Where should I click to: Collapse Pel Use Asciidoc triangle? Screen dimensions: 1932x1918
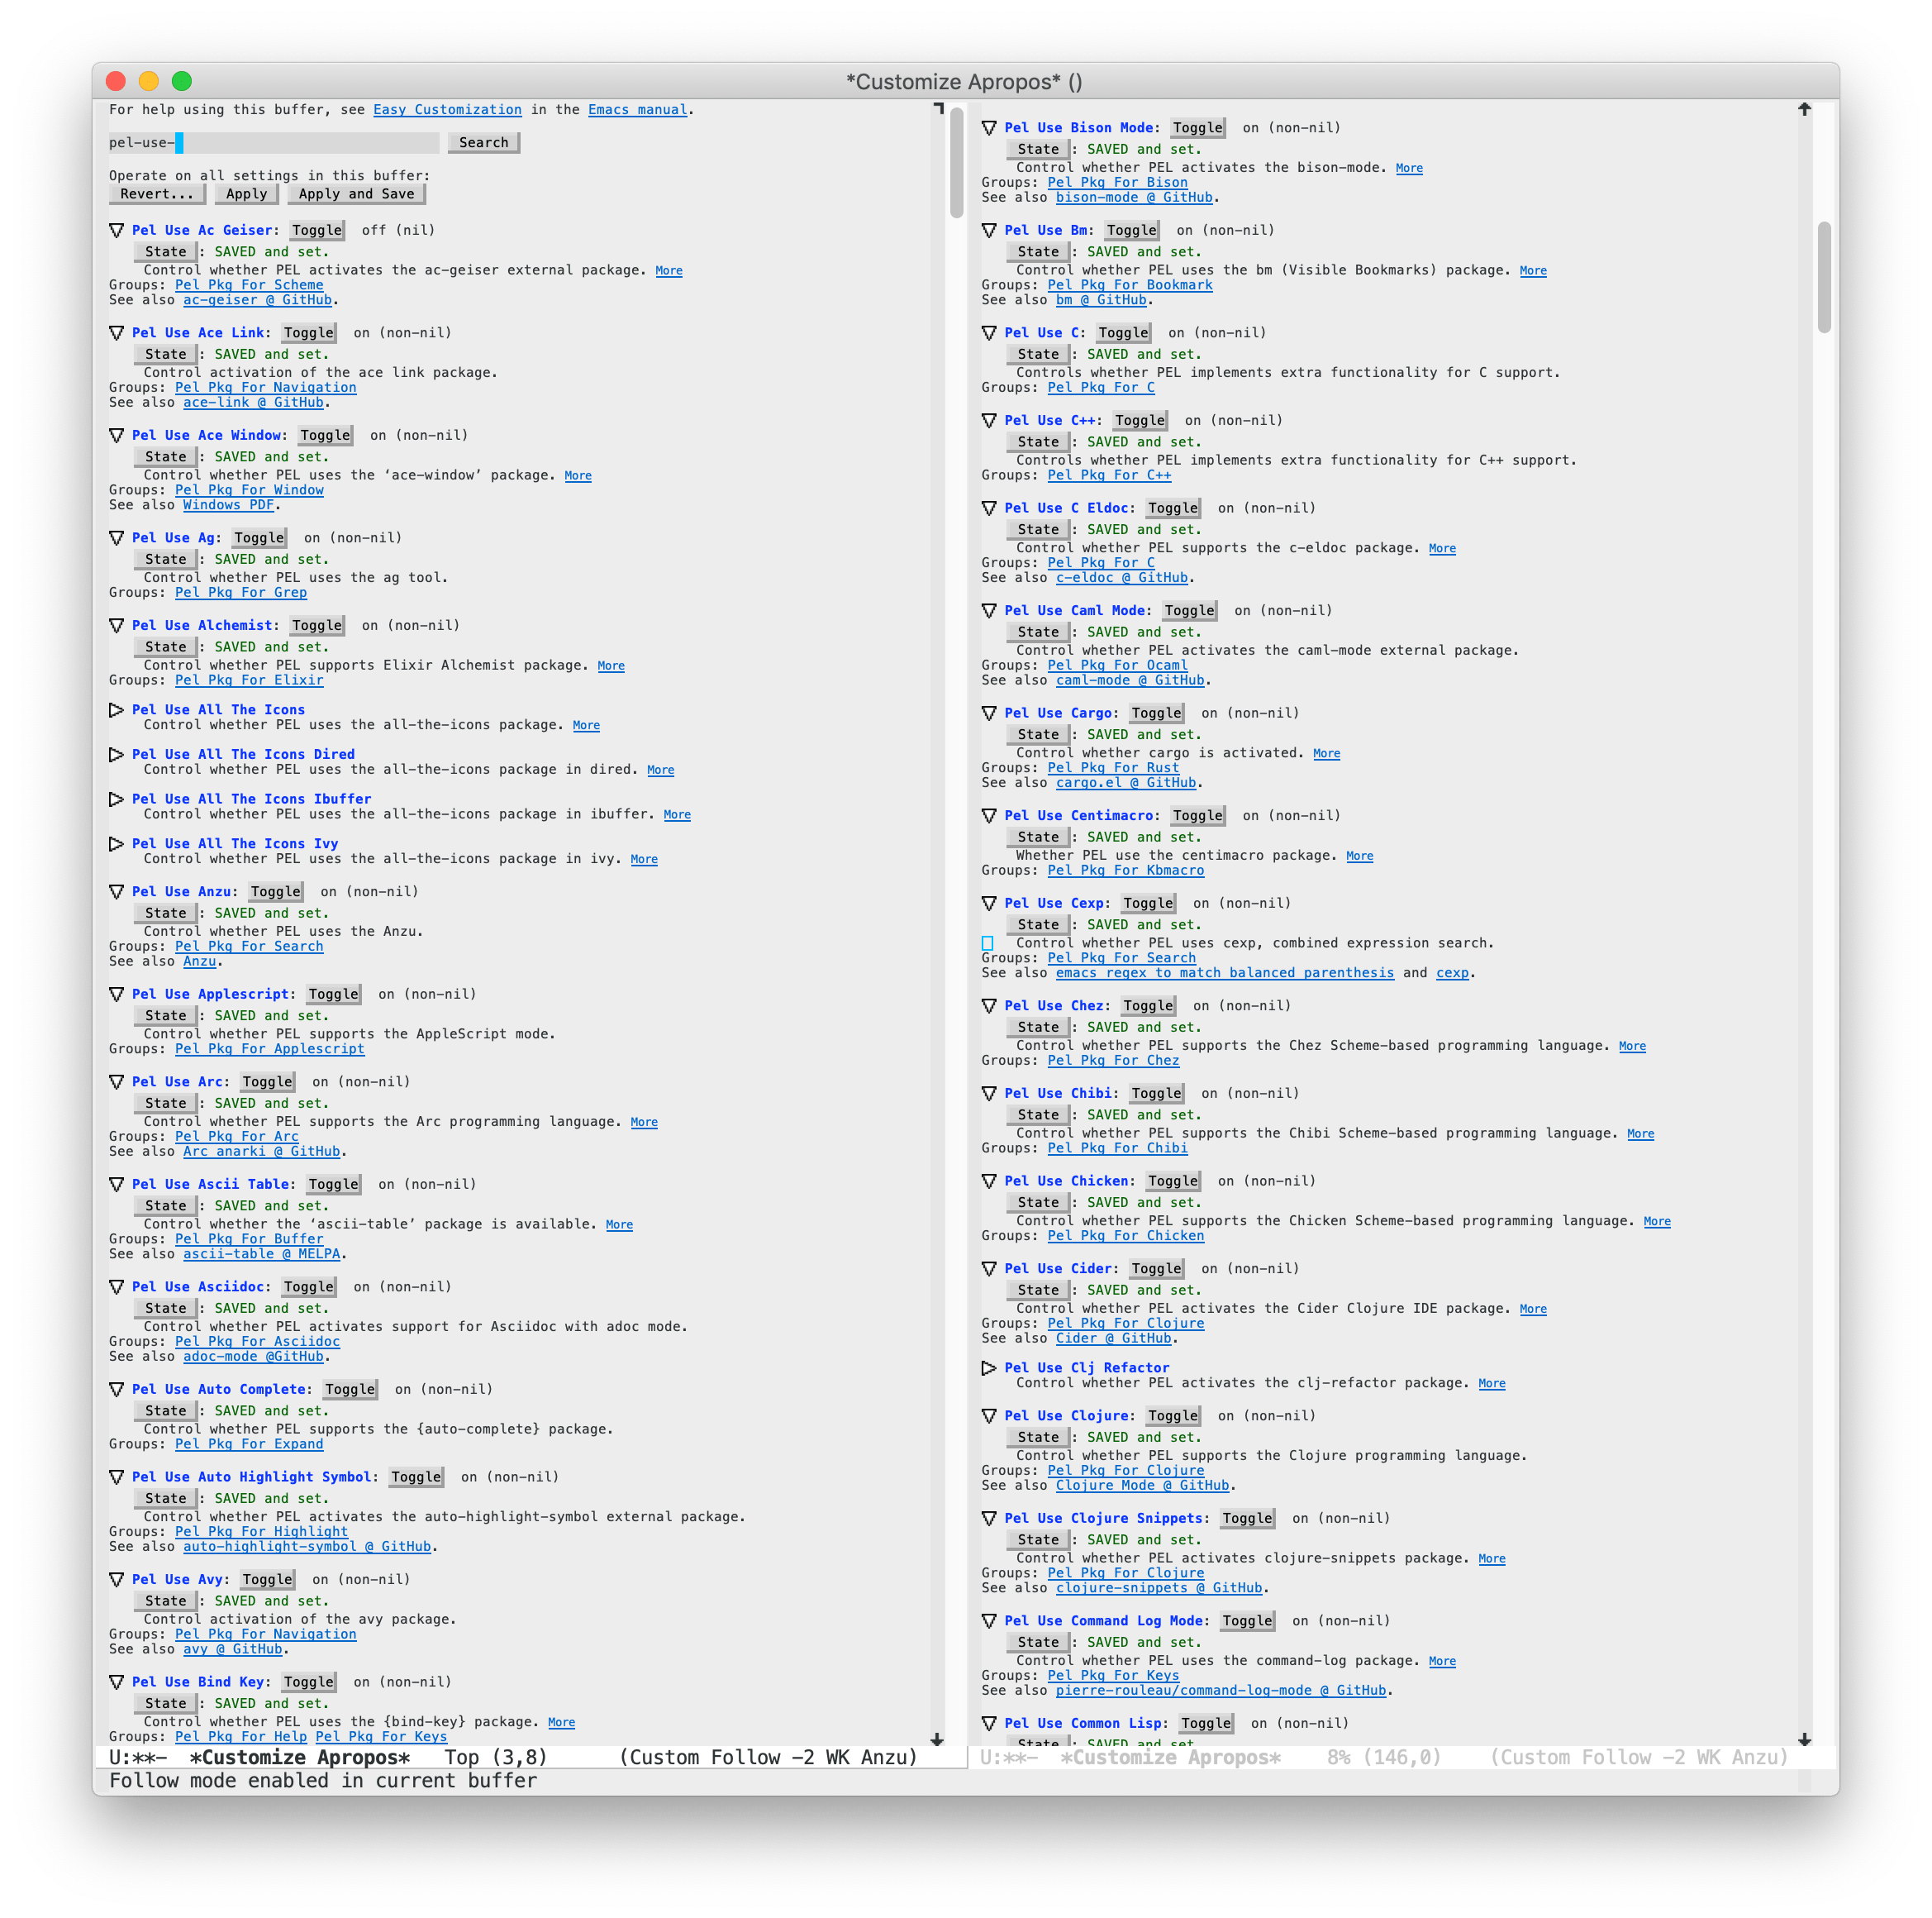coord(117,1286)
